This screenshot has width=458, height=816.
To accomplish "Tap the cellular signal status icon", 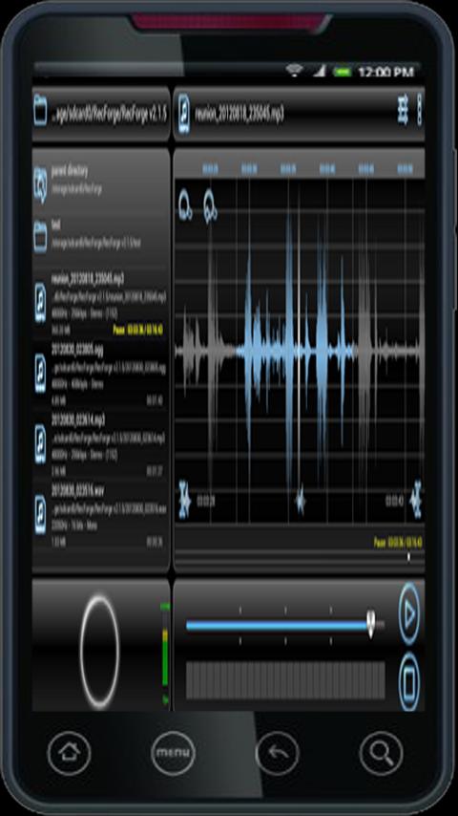I will (319, 71).
